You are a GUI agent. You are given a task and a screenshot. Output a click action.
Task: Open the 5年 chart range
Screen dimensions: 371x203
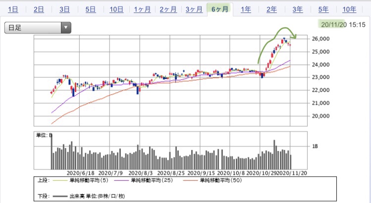[323, 9]
